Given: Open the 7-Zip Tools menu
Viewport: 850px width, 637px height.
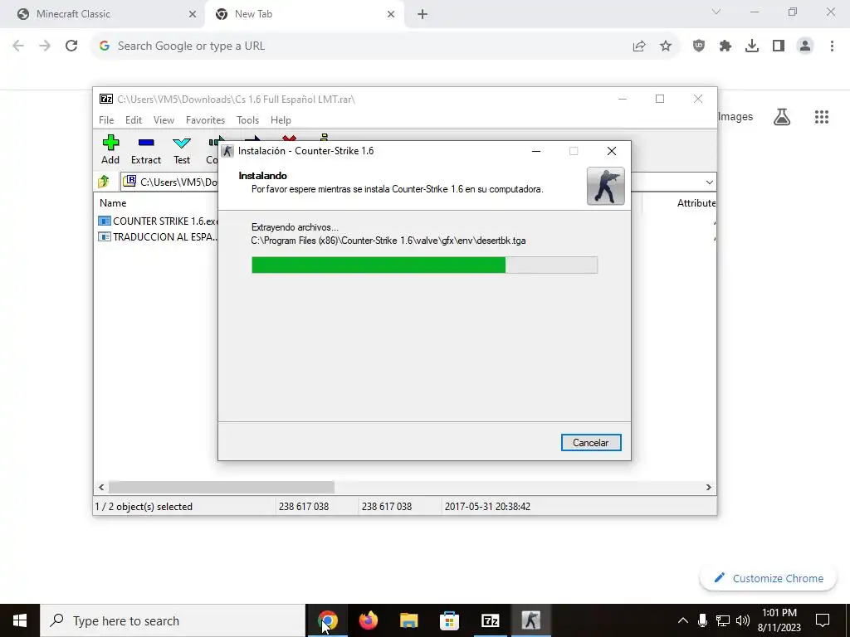Looking at the screenshot, I should (247, 120).
